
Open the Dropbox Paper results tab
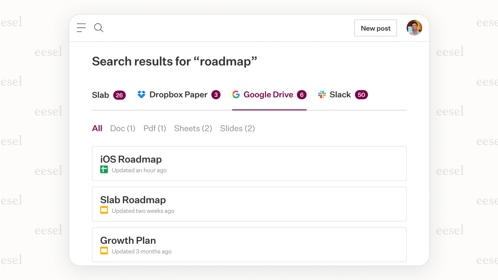coord(178,95)
